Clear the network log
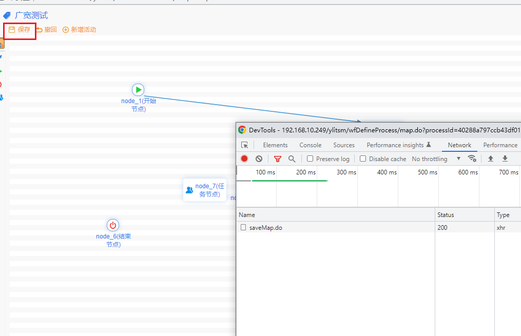Image resolution: width=521 pixels, height=336 pixels. point(259,159)
